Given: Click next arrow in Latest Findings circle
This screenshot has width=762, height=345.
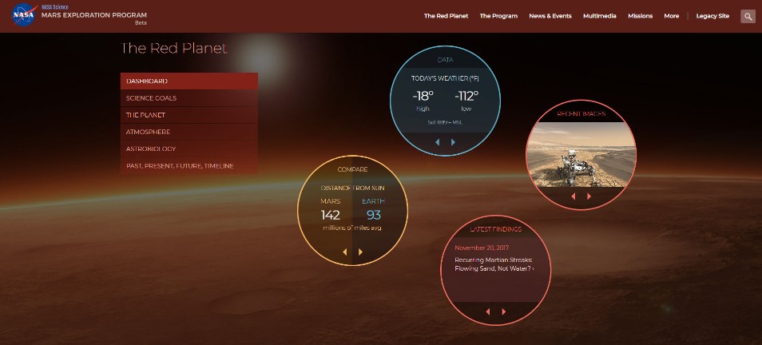Looking at the screenshot, I should pyautogui.click(x=503, y=311).
